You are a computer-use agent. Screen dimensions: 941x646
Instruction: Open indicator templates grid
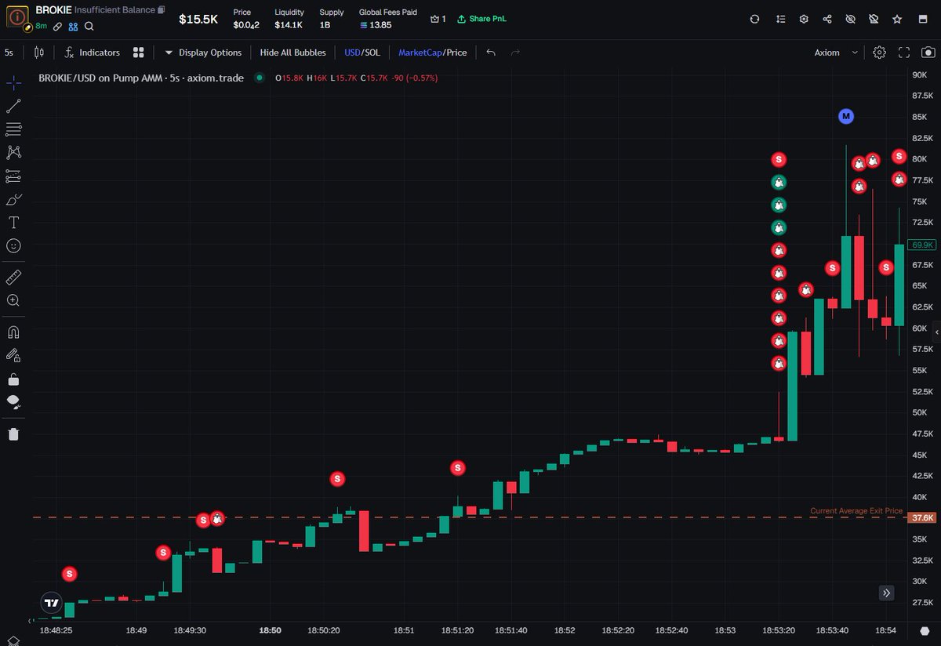[139, 53]
